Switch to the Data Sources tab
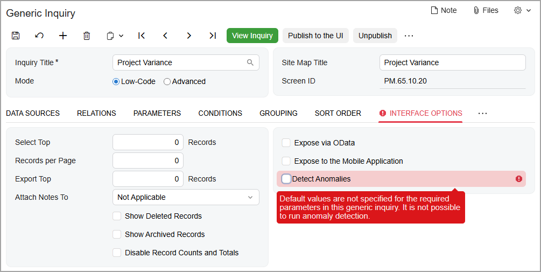 point(33,113)
